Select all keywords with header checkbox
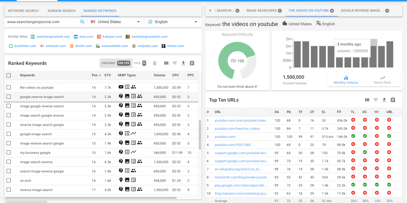 (9, 75)
